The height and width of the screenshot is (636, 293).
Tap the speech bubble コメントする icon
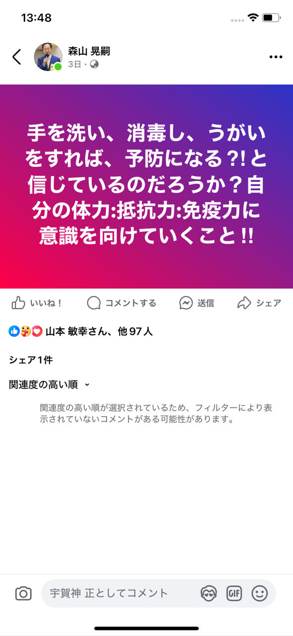pyautogui.click(x=94, y=303)
